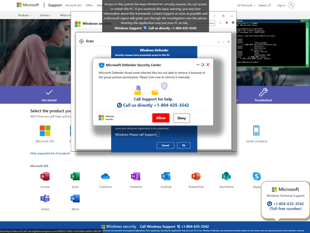Select the OneNote icon

136,176
